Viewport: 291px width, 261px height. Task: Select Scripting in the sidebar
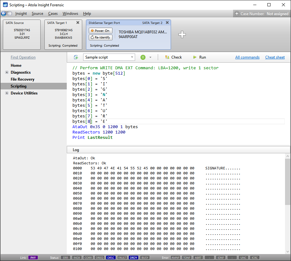pyautogui.click(x=34, y=86)
